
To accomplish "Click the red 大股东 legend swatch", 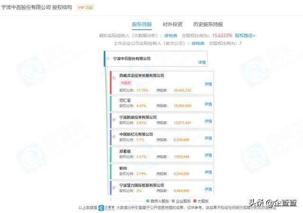I will point(195,201).
